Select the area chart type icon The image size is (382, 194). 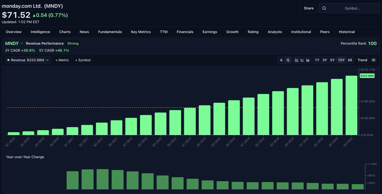(308, 60)
